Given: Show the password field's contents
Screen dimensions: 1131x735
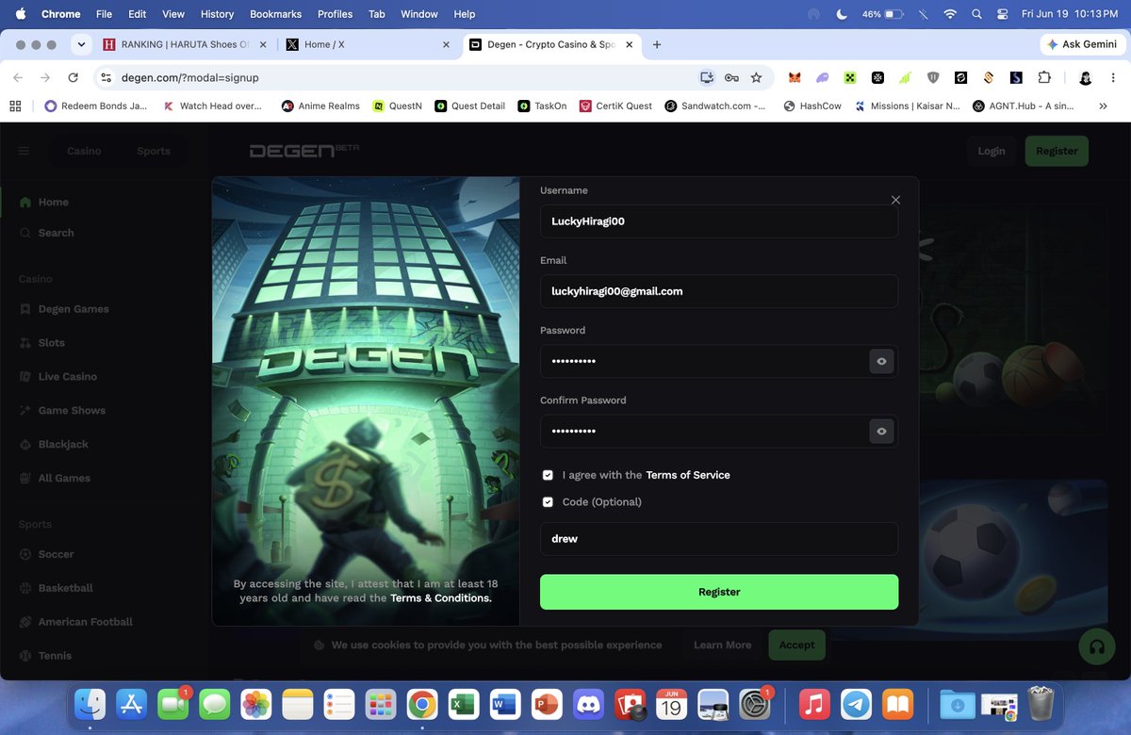Looking at the screenshot, I should tap(881, 361).
